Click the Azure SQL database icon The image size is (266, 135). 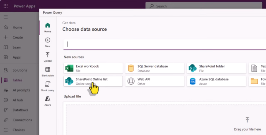(x=192, y=81)
